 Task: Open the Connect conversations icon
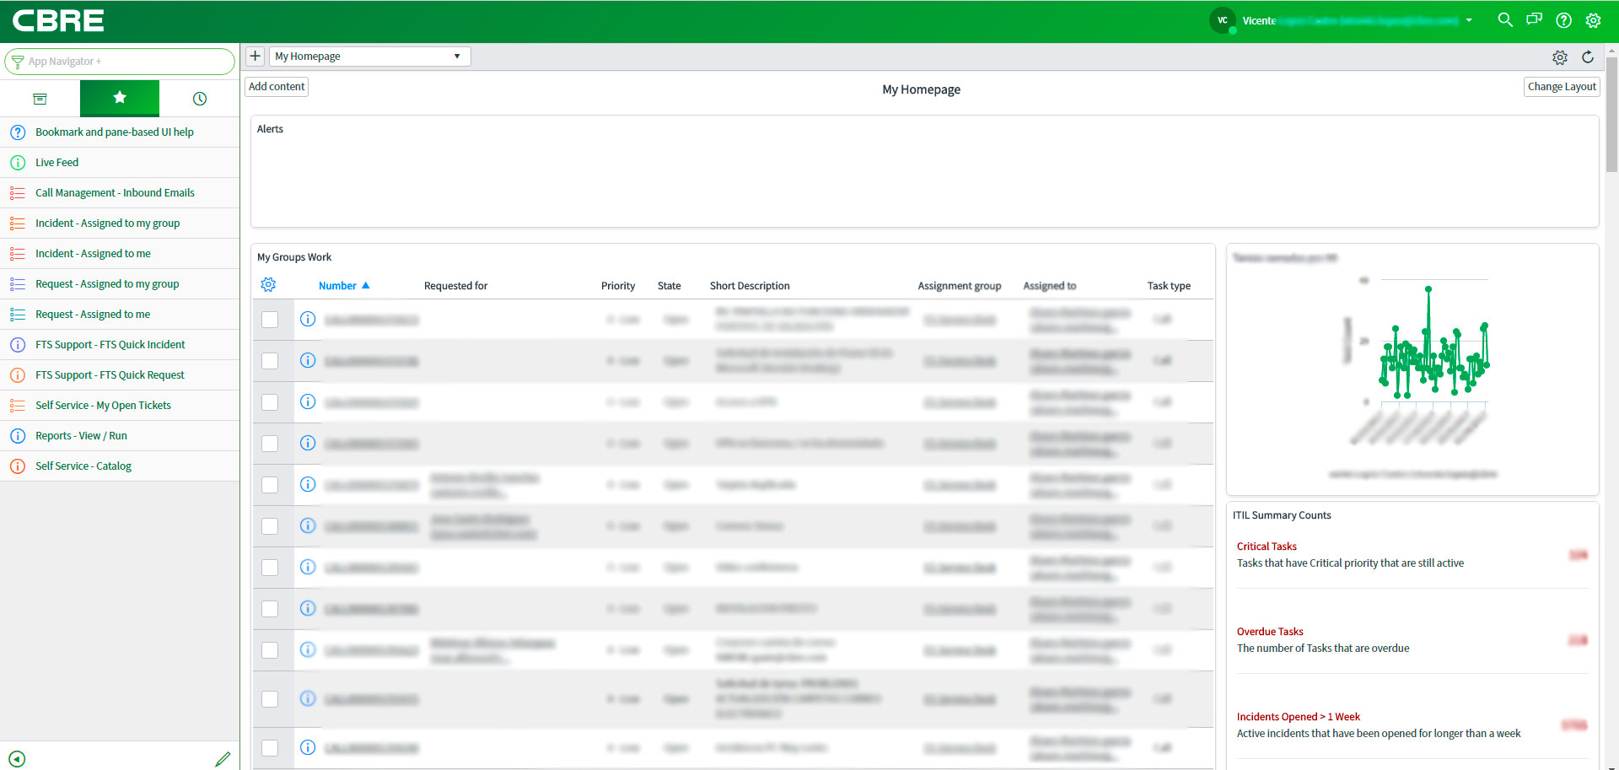pos(1535,20)
